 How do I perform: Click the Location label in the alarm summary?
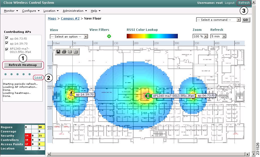[8, 148]
